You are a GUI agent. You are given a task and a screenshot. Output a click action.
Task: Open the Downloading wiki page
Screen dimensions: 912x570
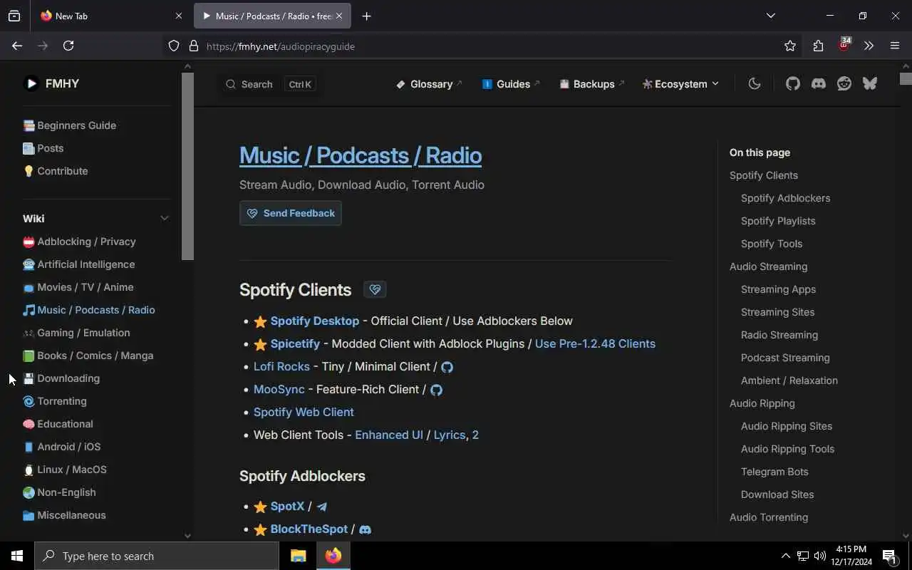click(61, 378)
